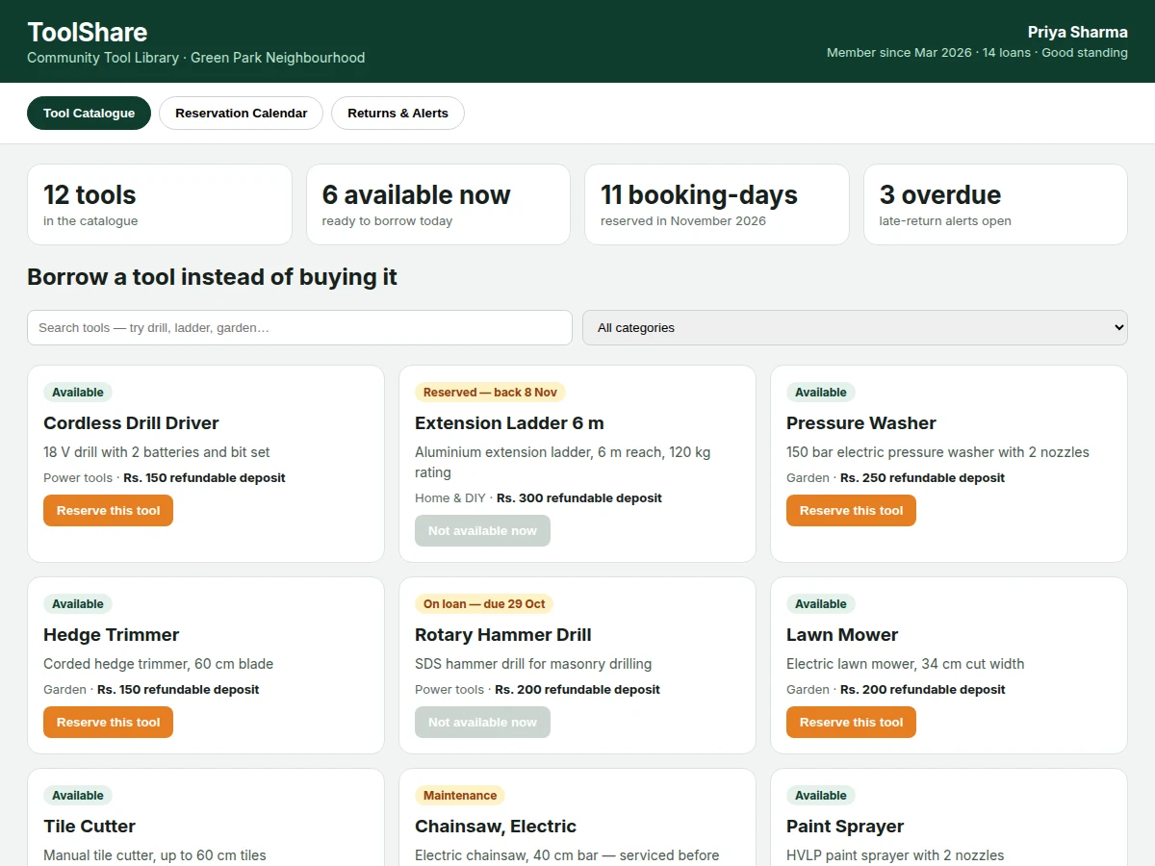Viewport: 1155px width, 866px height.
Task: Click the Available badge on Hedge Trimmer
Action: point(78,603)
